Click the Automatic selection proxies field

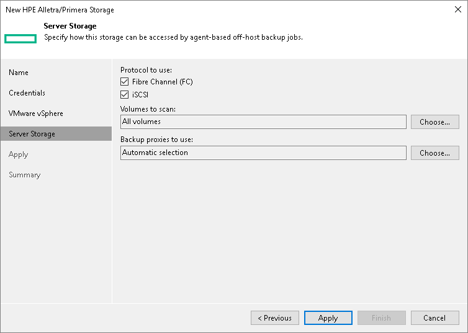point(263,153)
